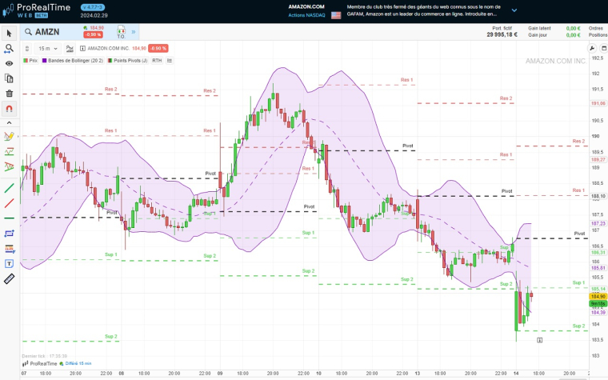Click the Bandes de Bollinger indicator label

click(x=75, y=60)
